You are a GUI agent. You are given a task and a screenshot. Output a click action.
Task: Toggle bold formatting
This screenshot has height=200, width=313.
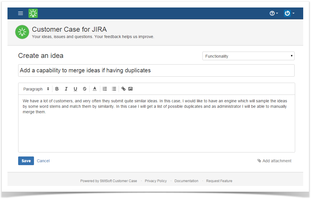point(57,89)
